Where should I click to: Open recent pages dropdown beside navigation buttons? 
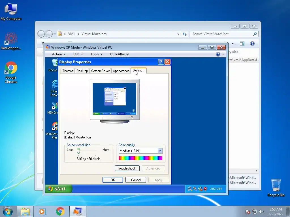pos(55,34)
